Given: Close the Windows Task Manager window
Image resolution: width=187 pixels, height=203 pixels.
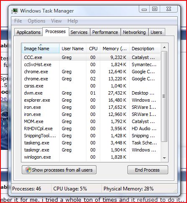Looking at the screenshot, I should click(x=169, y=9).
